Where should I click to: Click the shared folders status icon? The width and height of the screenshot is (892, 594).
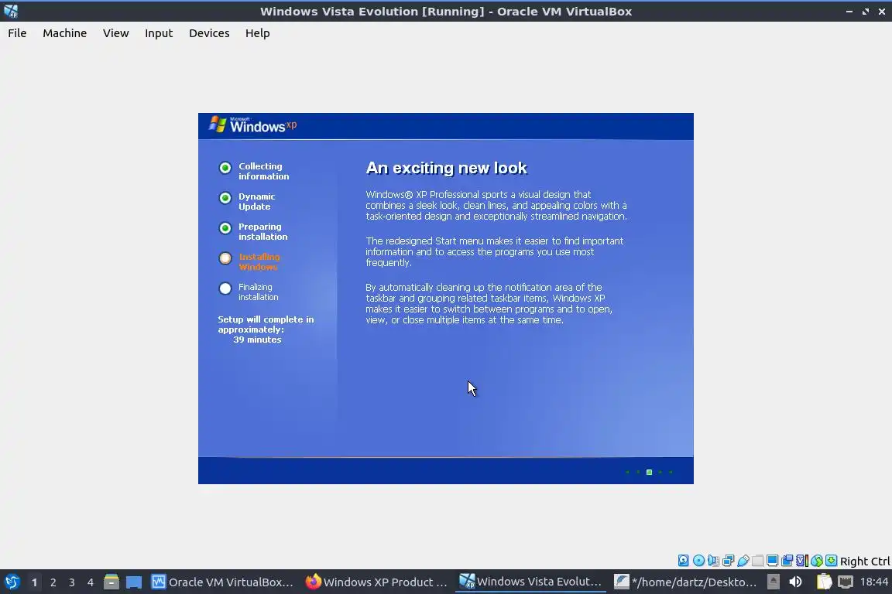click(x=758, y=561)
